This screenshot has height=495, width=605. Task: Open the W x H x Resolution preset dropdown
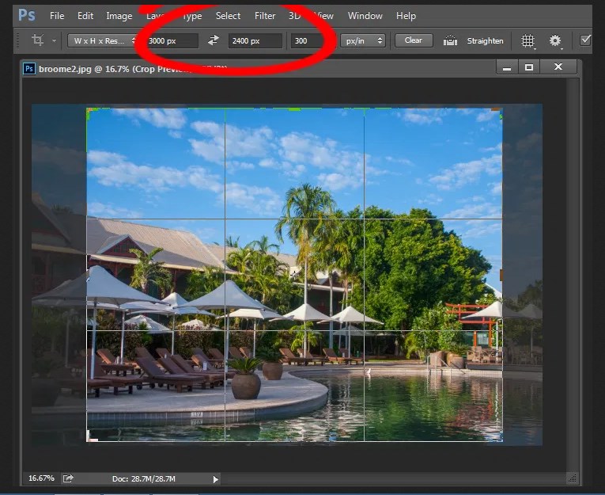click(102, 40)
